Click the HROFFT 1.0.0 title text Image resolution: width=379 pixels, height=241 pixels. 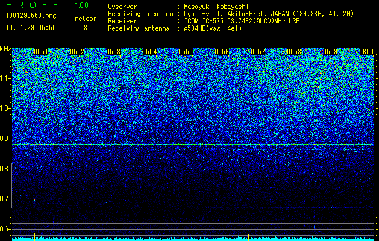pos(48,5)
